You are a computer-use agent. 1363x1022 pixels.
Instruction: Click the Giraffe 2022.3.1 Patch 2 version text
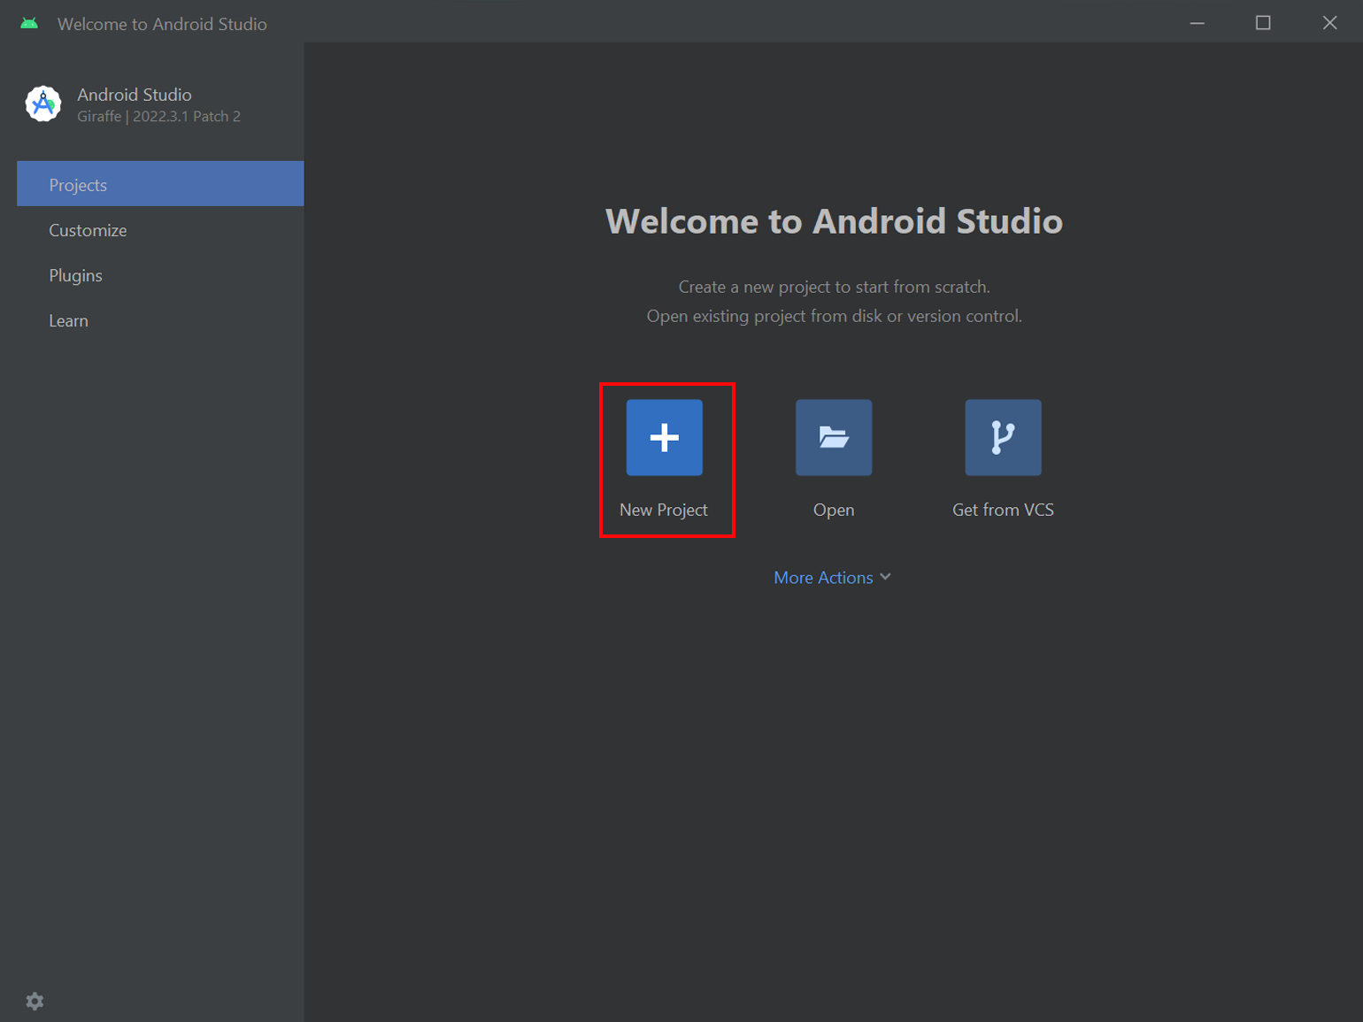pos(158,117)
